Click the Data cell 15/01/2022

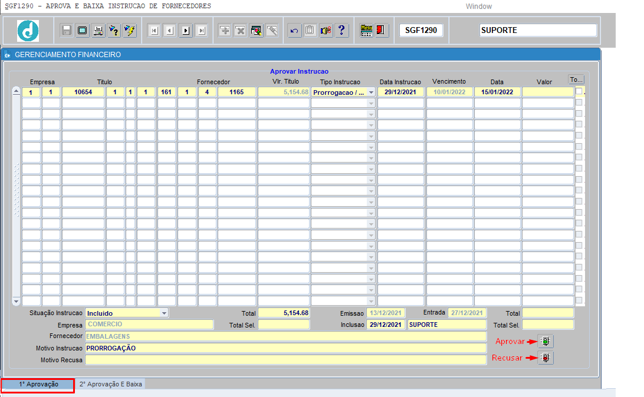(x=497, y=92)
